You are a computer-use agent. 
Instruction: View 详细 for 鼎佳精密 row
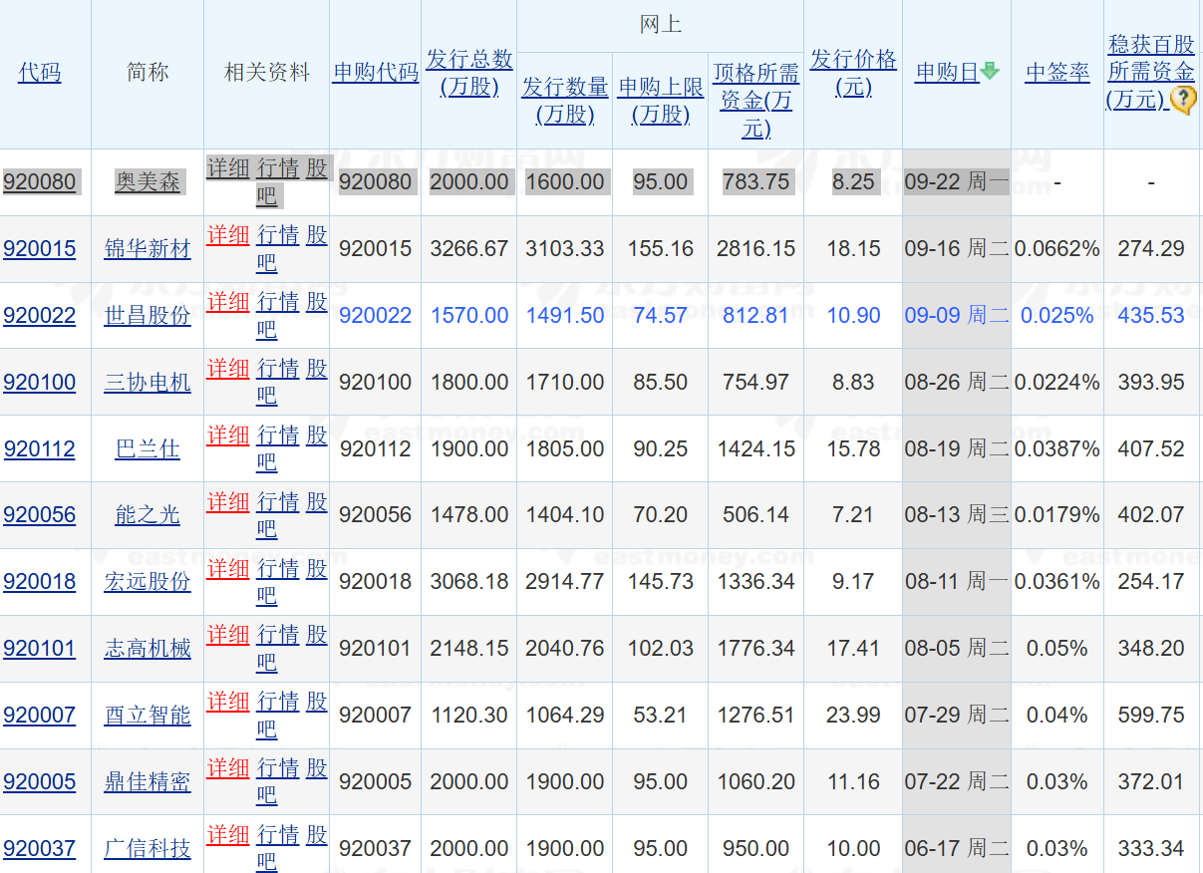coord(228,768)
